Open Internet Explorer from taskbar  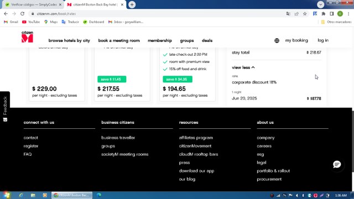[21, 195]
